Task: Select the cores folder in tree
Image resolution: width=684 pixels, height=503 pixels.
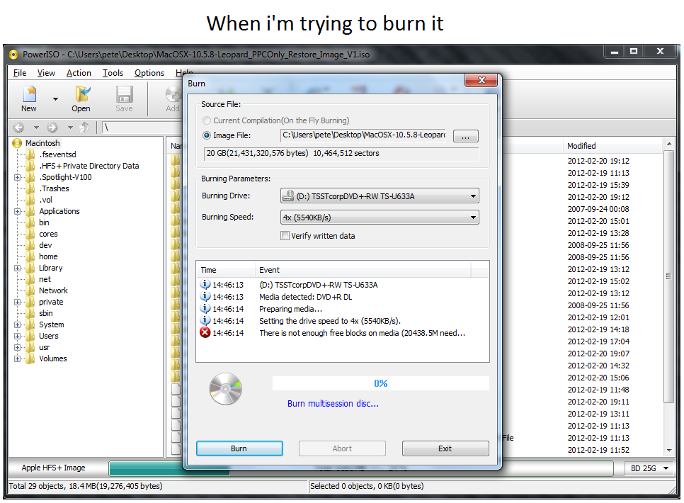Action: pyautogui.click(x=48, y=234)
